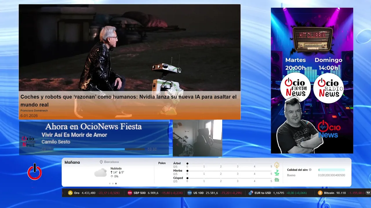Click the Césped pollen level slider
Viewport: 371px width, 208px height.
(229, 178)
